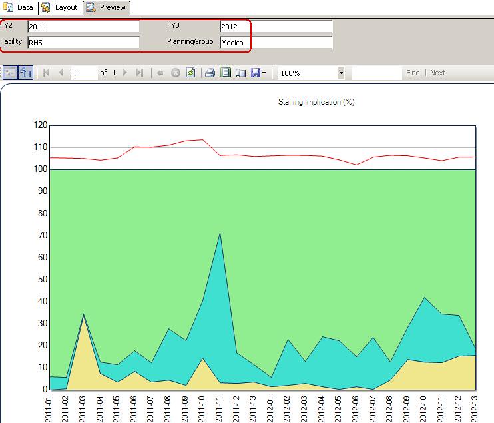494x423 pixels.
Task: Click the Find link
Action: pos(413,73)
